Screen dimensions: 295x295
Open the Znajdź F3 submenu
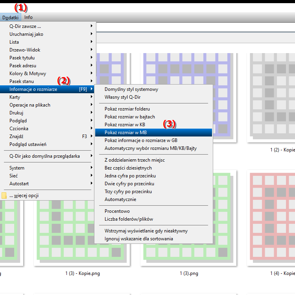point(48,136)
